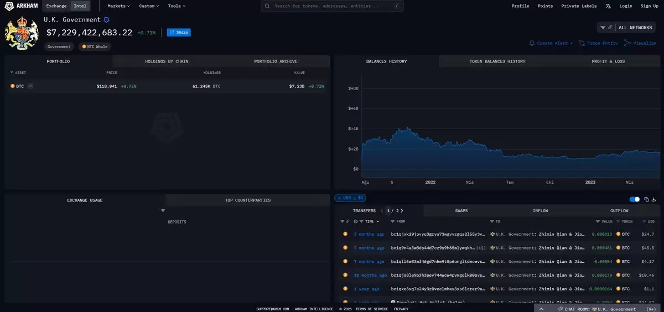Click the clock icon in Time header
This screenshot has width=664, height=312.
tap(356, 221)
